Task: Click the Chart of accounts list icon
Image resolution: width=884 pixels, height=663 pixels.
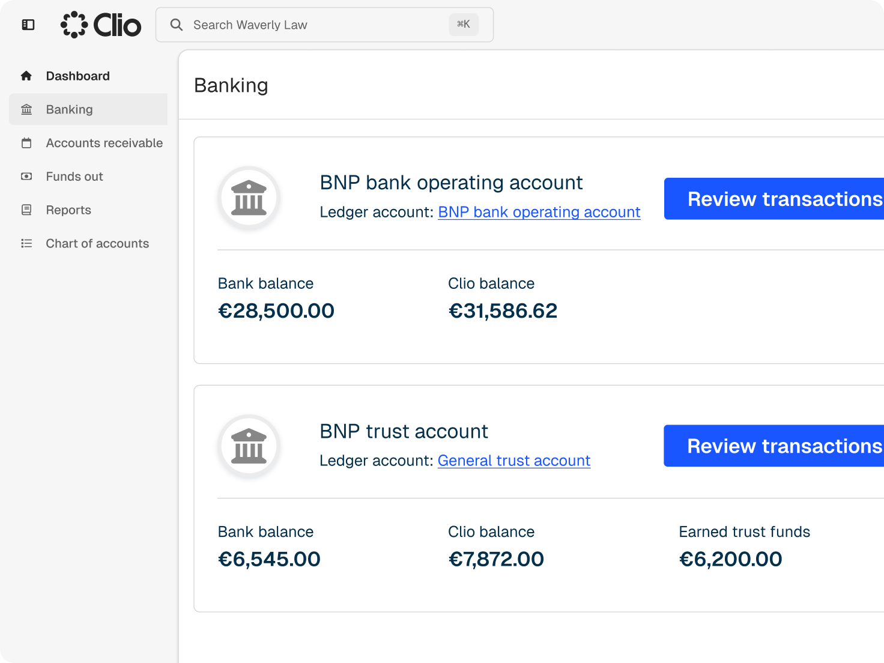Action: click(26, 243)
